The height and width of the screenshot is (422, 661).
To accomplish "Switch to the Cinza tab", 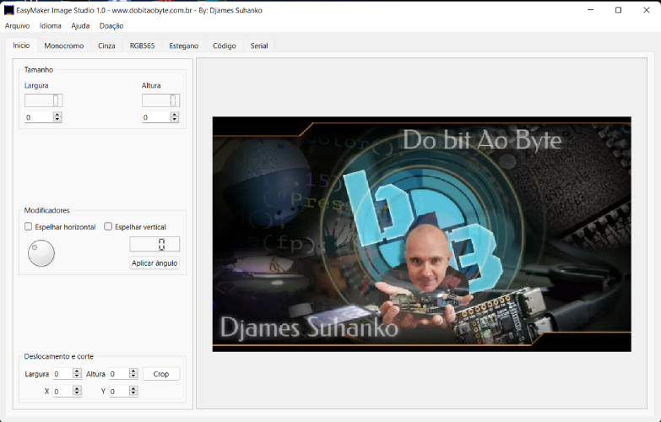I will (106, 46).
